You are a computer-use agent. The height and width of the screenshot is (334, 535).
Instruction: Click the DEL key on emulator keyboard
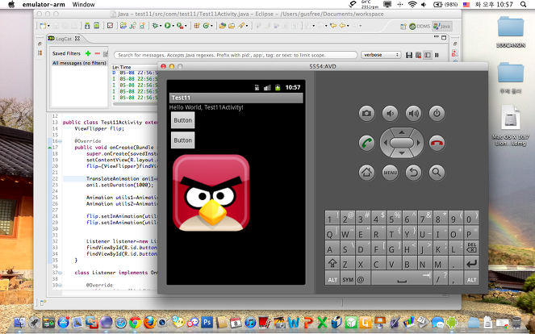(471, 248)
